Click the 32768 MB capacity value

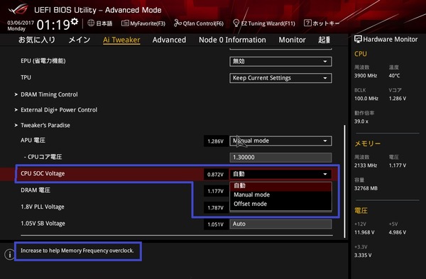click(366, 188)
